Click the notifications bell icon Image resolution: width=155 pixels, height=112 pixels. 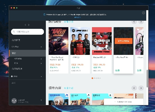click(x=12, y=76)
